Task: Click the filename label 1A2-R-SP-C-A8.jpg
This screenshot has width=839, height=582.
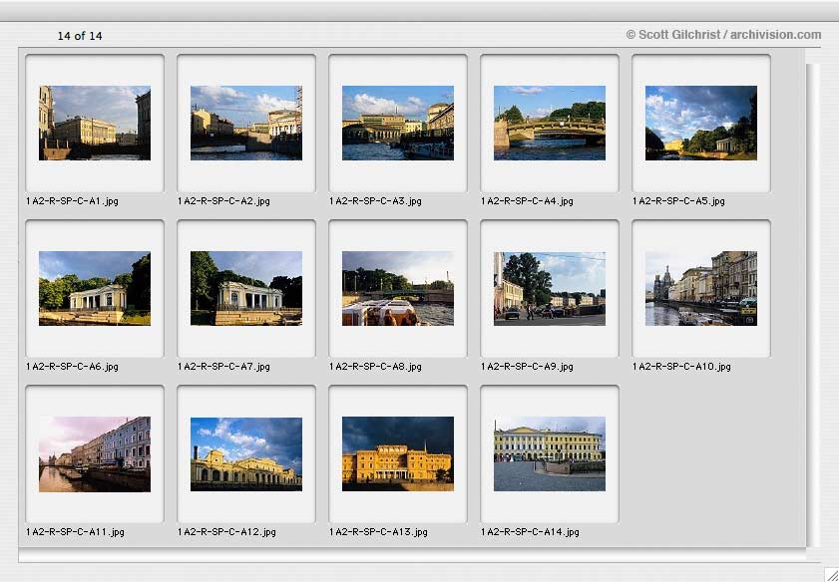Action: [x=376, y=367]
